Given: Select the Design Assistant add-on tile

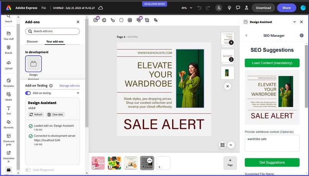Looking at the screenshot, I should click(x=33, y=64).
